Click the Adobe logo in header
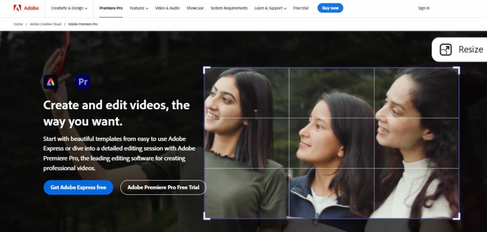This screenshot has height=232, width=487. coord(26,8)
